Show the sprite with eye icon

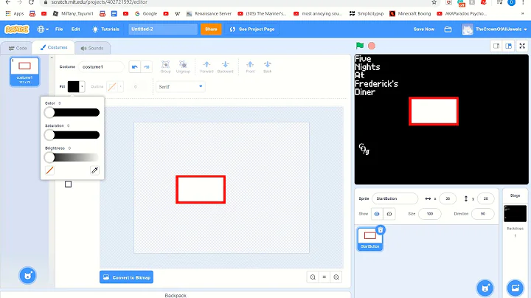click(x=377, y=214)
